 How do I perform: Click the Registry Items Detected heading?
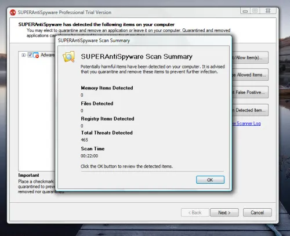point(107,119)
